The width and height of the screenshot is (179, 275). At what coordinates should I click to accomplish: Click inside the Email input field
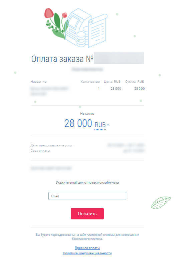click(87, 196)
